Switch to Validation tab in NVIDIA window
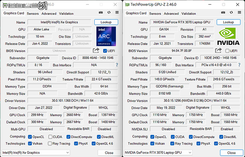 coord(189,14)
